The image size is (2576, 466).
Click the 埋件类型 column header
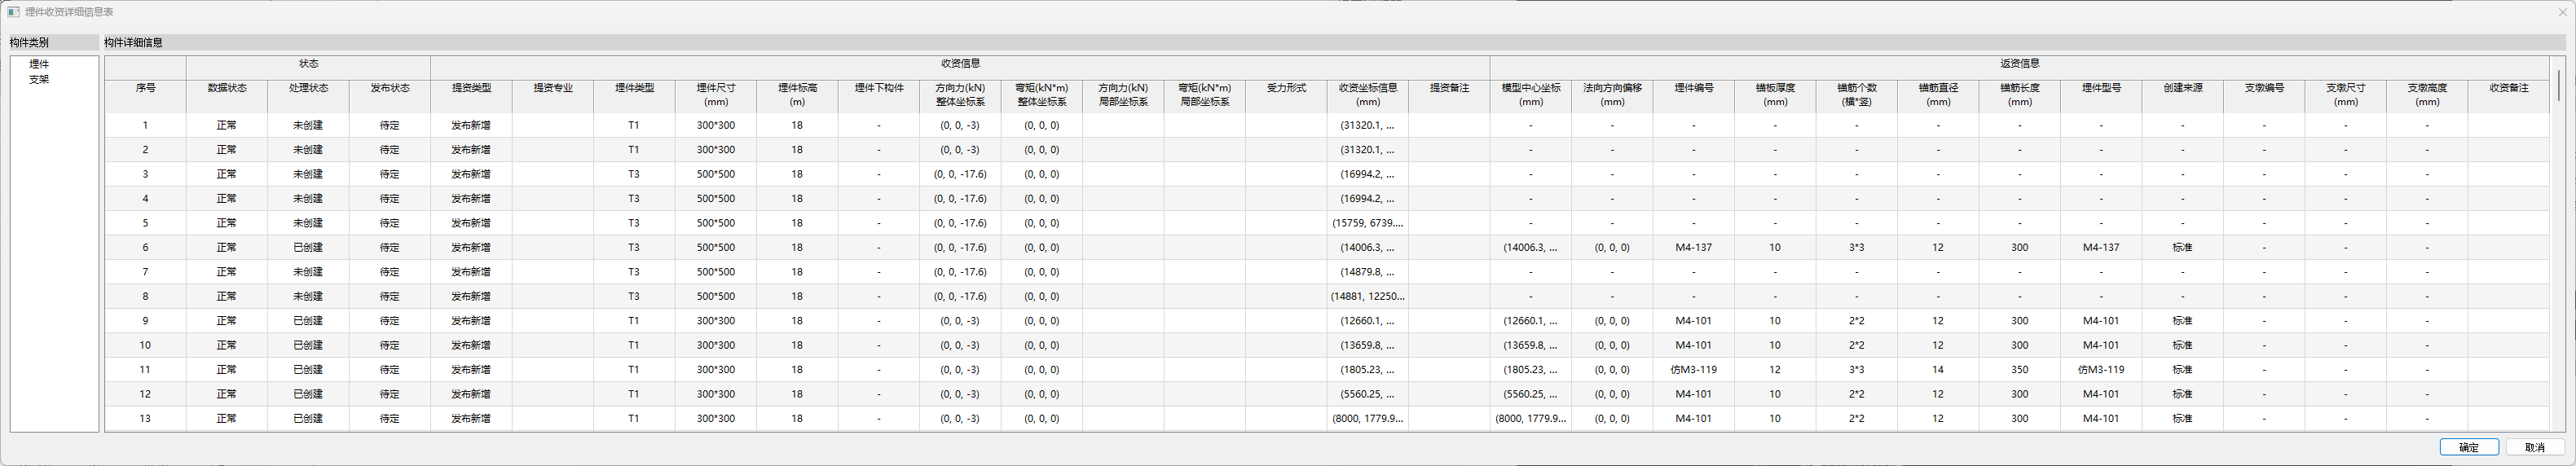coord(634,88)
